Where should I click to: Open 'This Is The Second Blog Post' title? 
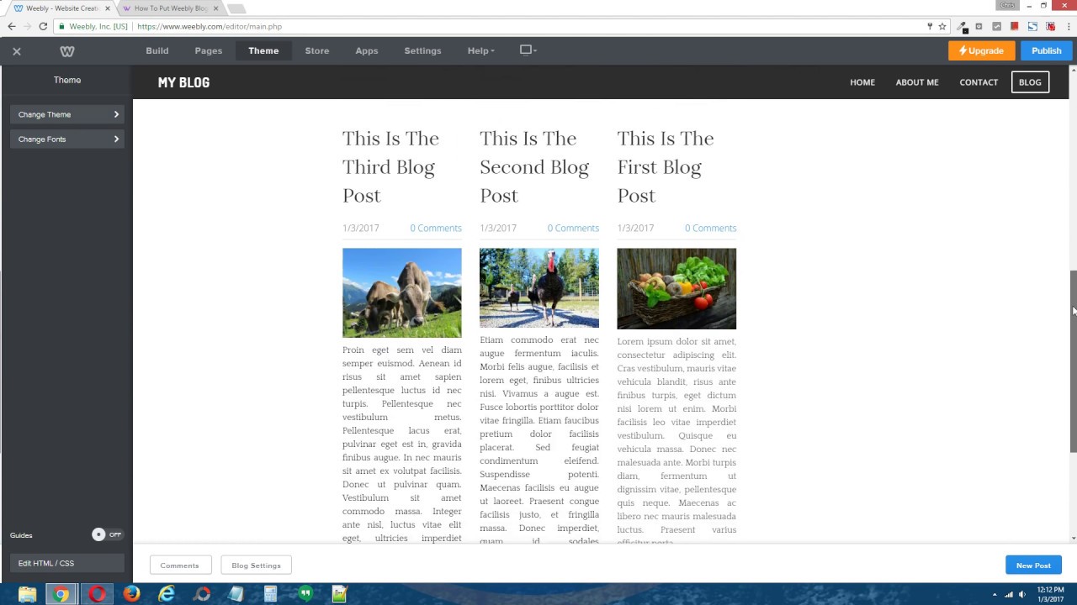[534, 166]
